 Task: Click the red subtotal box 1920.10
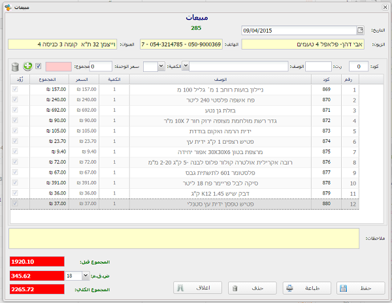click(x=37, y=262)
